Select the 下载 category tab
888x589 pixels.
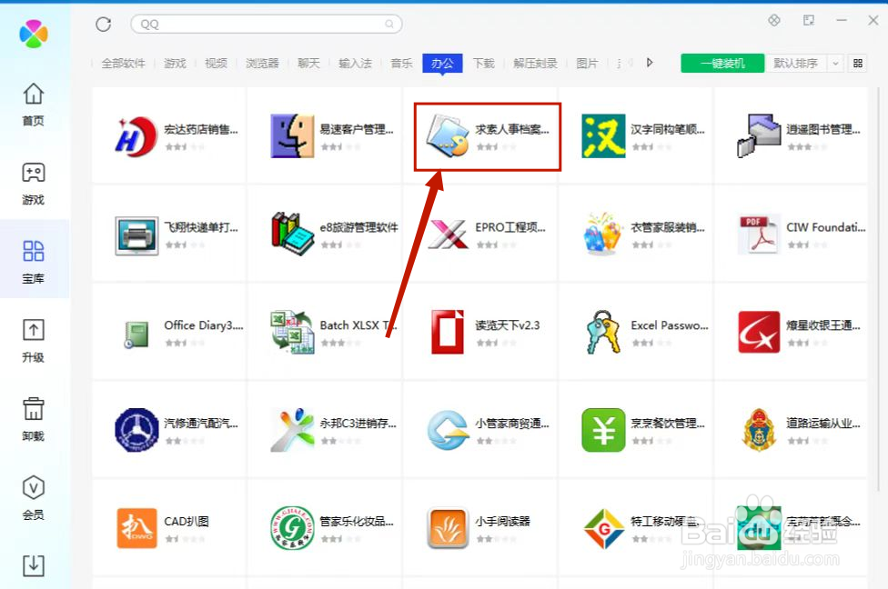point(484,63)
